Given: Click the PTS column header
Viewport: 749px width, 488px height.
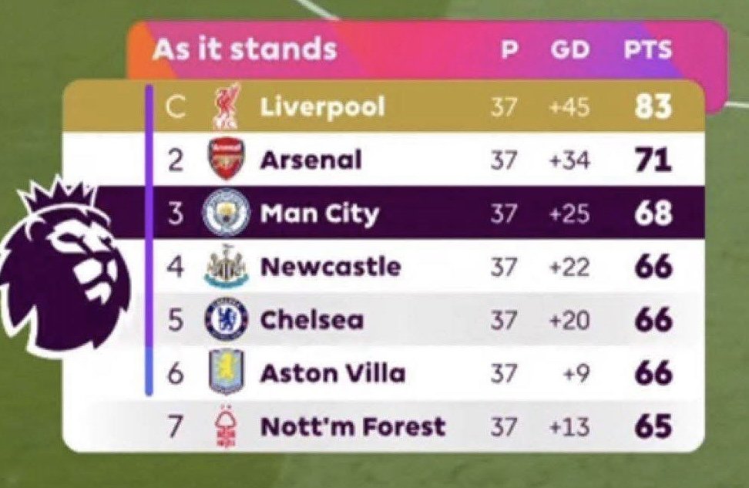Looking at the screenshot, I should (x=648, y=49).
